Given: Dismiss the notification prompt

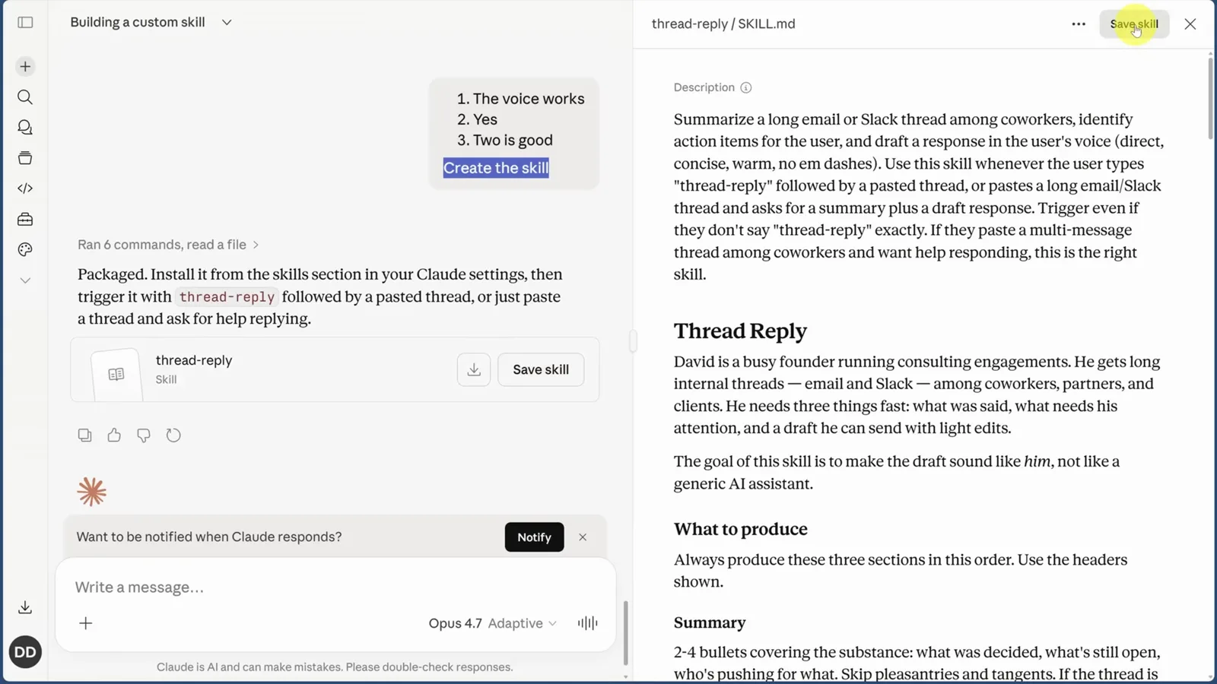Looking at the screenshot, I should point(583,537).
